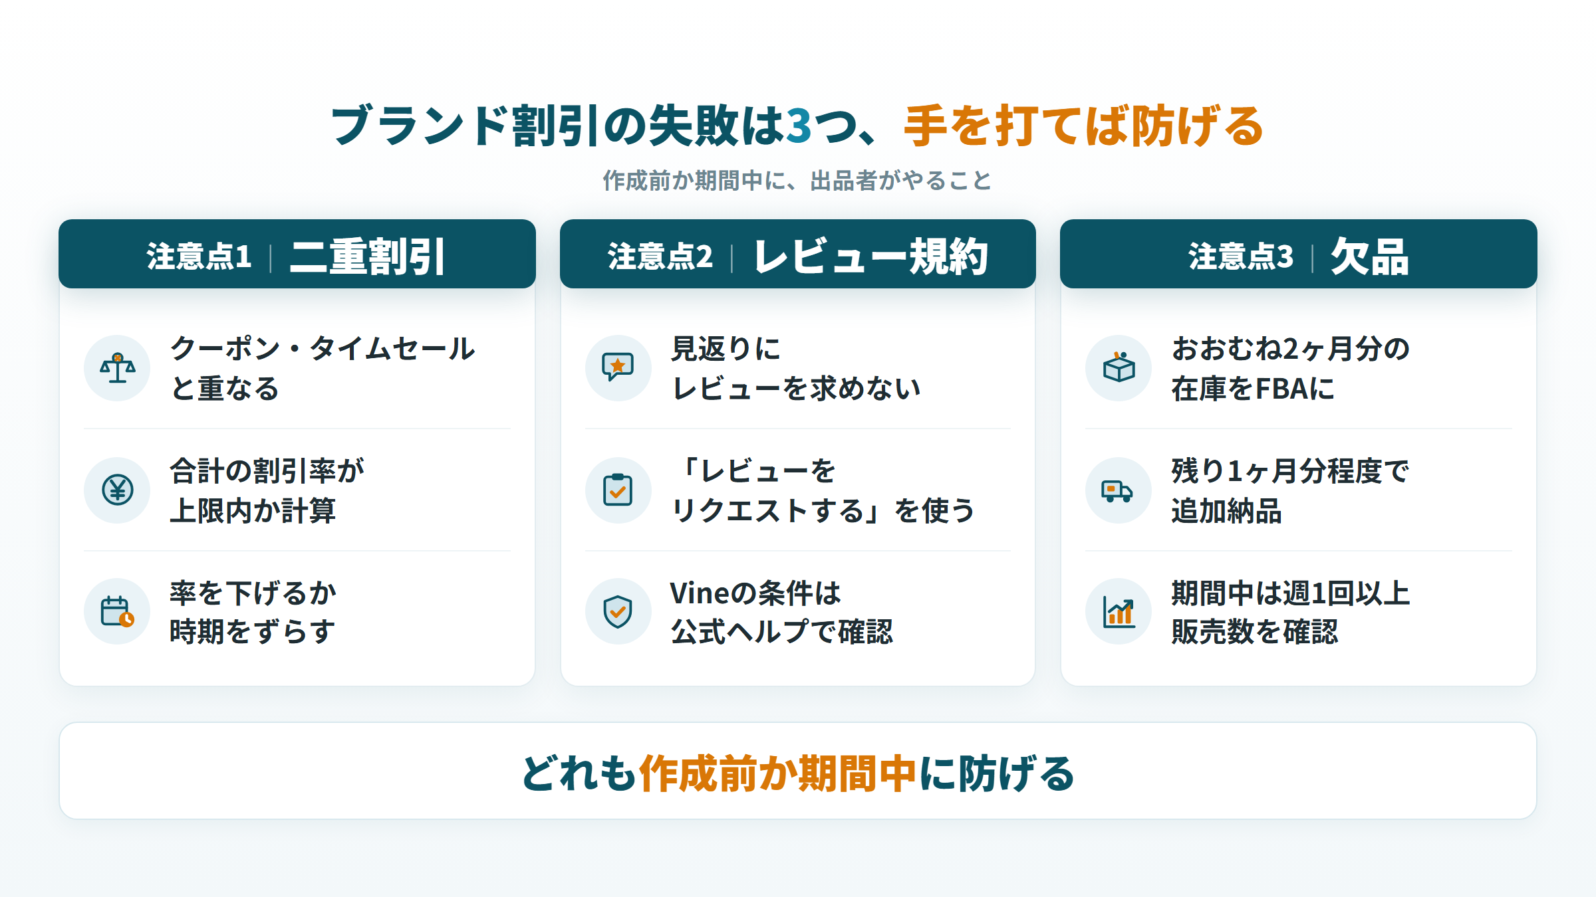Click the delivery truck icon beside 残り1ヶ月分程度で
Screen dimensions: 1596x897
[x=1119, y=490]
